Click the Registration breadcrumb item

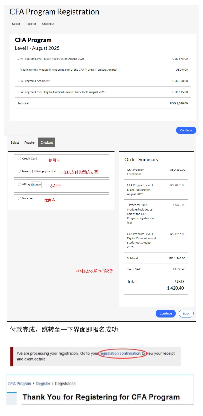[65, 384]
